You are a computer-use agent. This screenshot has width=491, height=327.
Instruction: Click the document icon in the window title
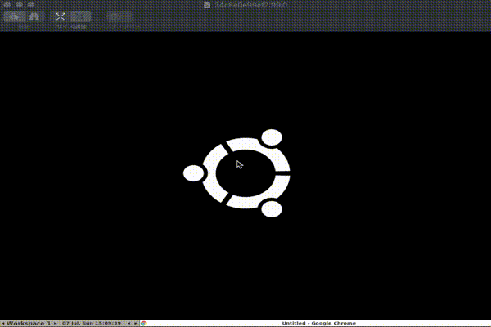(207, 5)
